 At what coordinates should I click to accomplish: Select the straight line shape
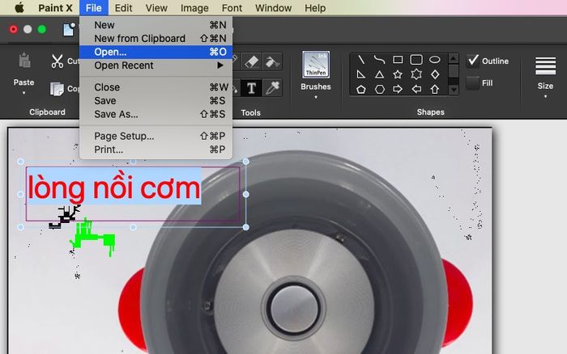click(x=361, y=60)
